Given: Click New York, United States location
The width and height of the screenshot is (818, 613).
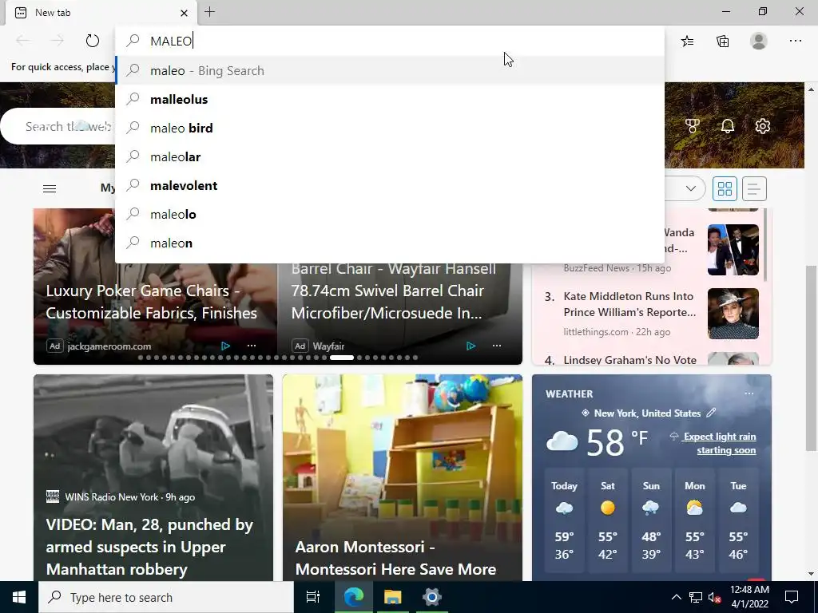Looking at the screenshot, I should (x=647, y=413).
